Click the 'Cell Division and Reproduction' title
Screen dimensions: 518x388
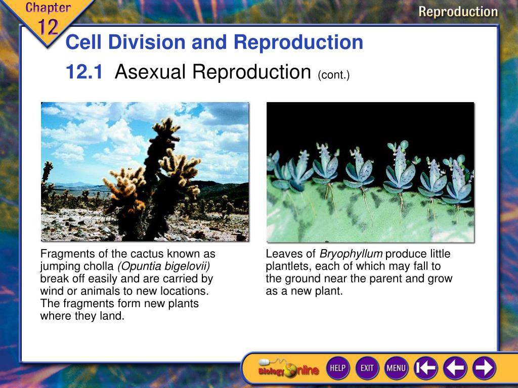click(x=214, y=42)
